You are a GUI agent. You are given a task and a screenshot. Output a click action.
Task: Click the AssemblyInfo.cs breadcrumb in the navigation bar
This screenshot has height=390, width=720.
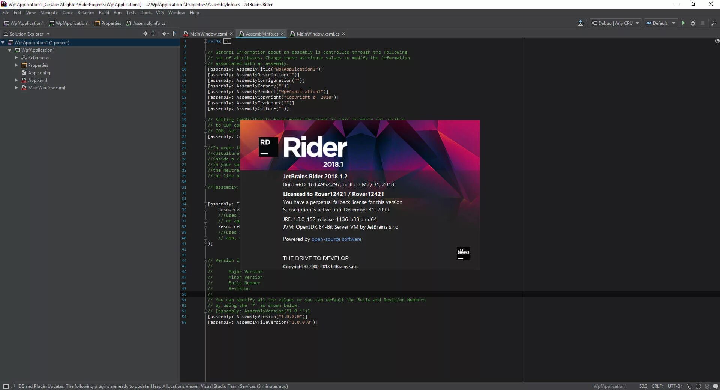pyautogui.click(x=146, y=23)
